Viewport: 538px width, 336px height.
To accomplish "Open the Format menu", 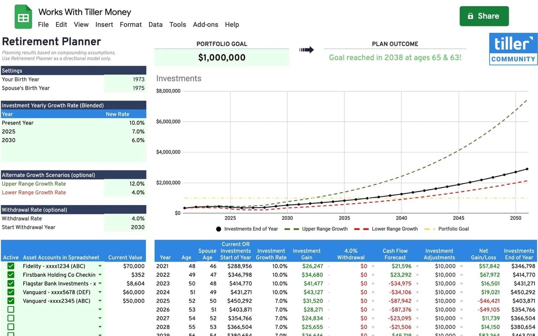I will tap(130, 25).
